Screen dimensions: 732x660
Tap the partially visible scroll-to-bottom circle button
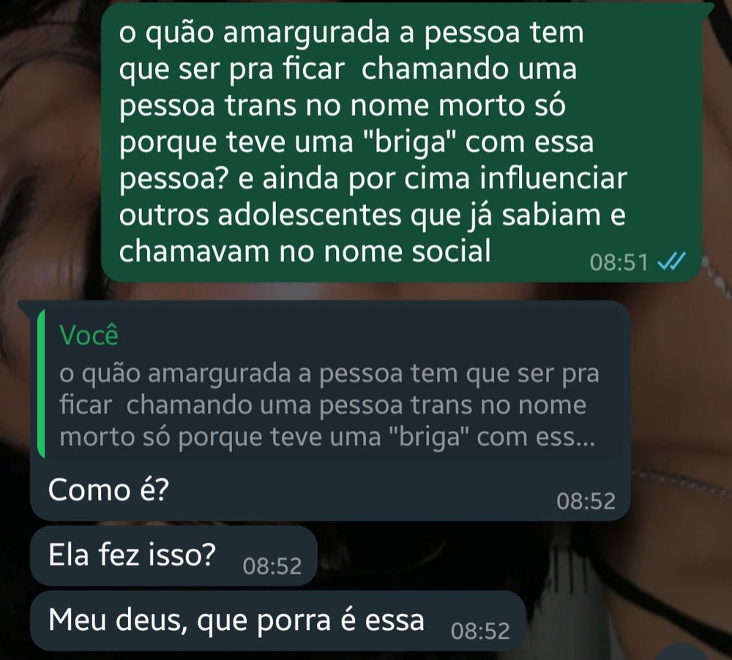pyautogui.click(x=683, y=653)
